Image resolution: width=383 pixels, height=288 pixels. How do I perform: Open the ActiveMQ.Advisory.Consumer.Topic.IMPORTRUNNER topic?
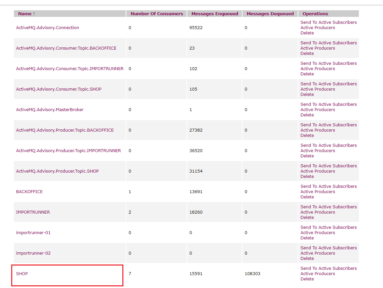70,69
